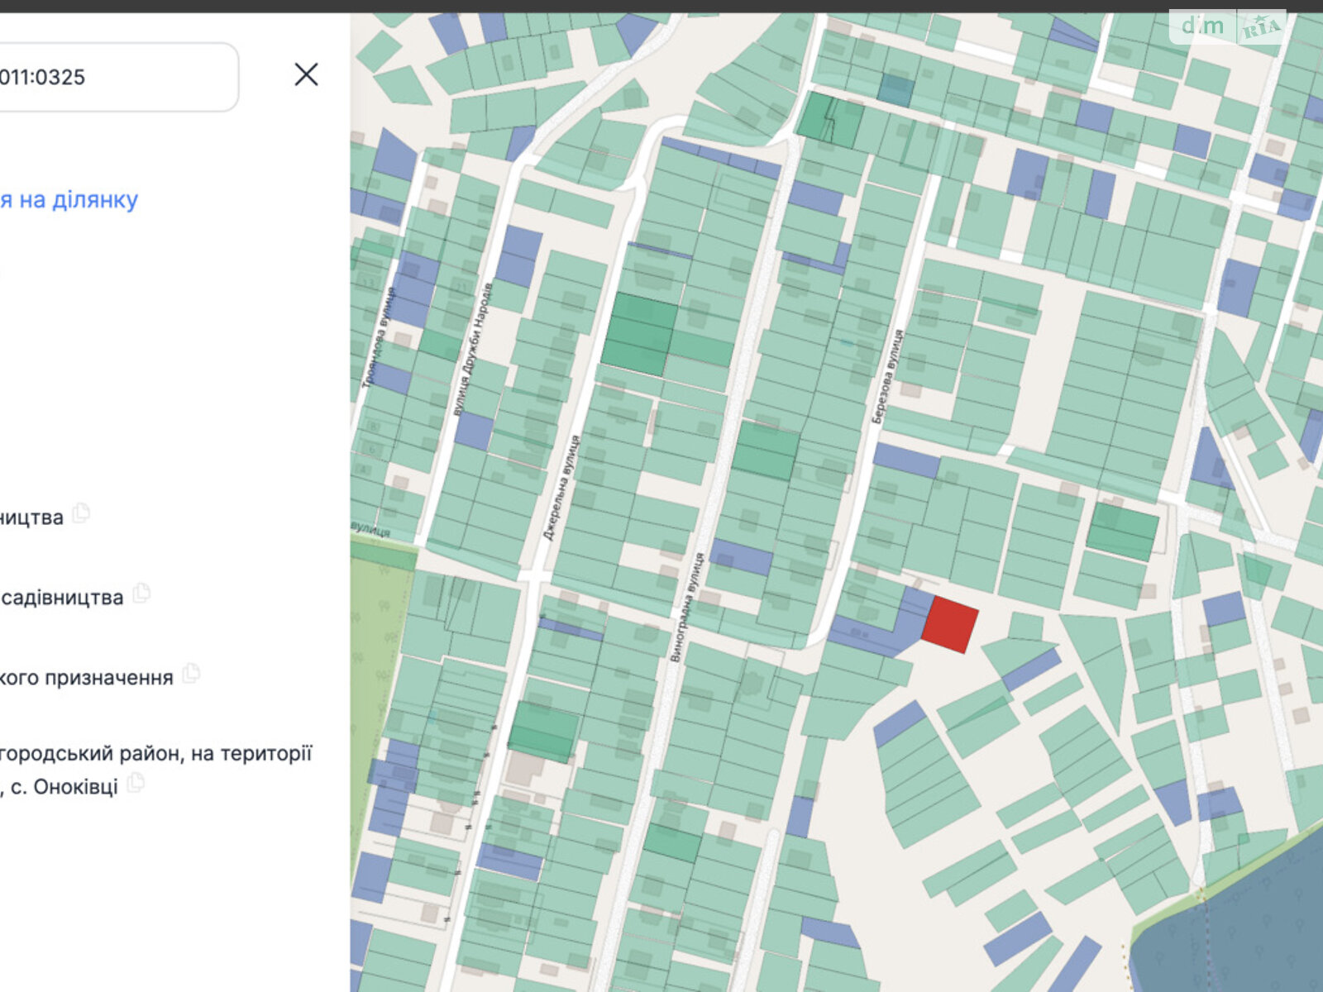Select the red highlighted parcel
Image resolution: width=1323 pixels, height=992 pixels.
[949, 624]
